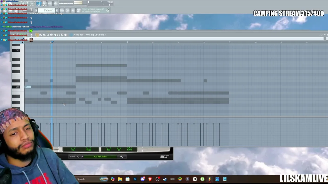Click the blue playhead marker on the ruler
328x184 pixels.
click(x=52, y=42)
